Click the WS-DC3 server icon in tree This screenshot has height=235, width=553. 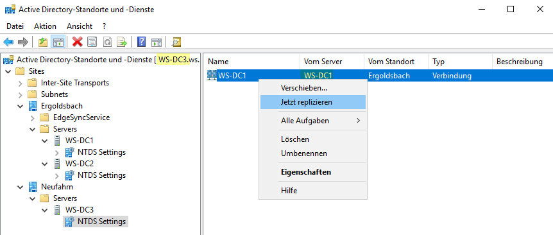click(x=57, y=210)
